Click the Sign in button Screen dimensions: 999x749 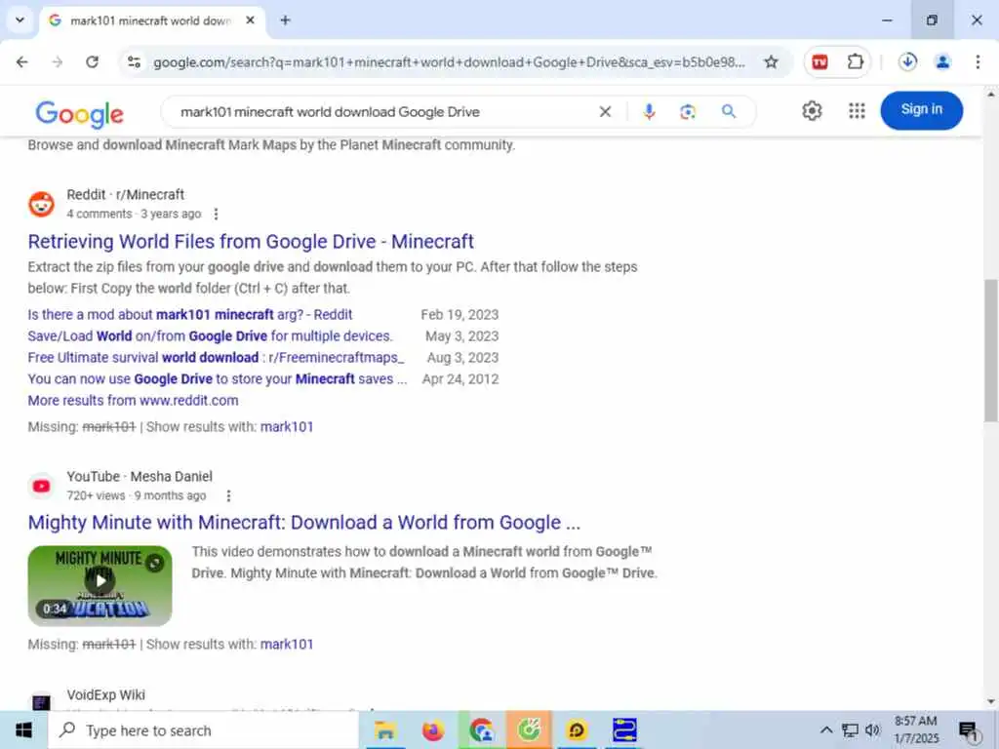tap(921, 110)
